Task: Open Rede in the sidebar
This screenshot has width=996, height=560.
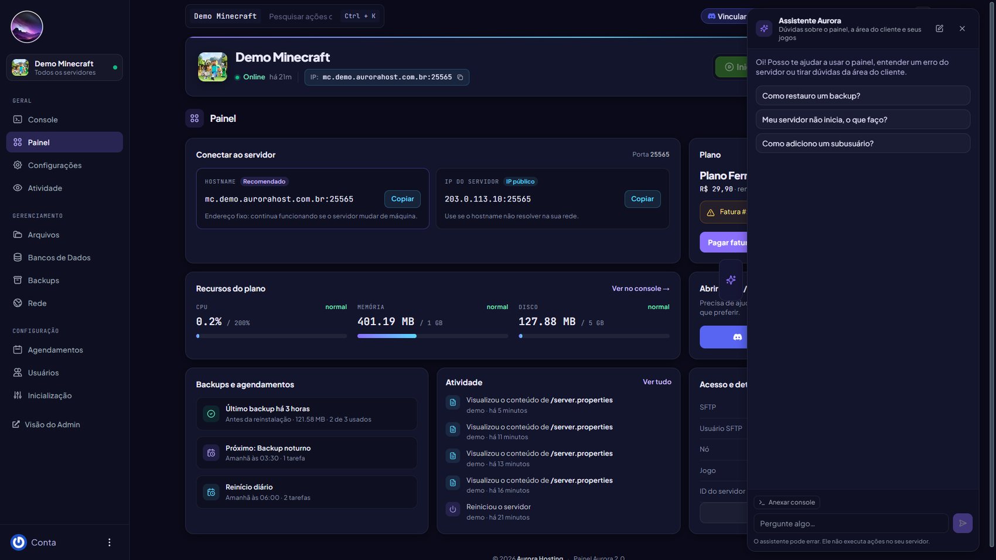Action: pyautogui.click(x=64, y=303)
